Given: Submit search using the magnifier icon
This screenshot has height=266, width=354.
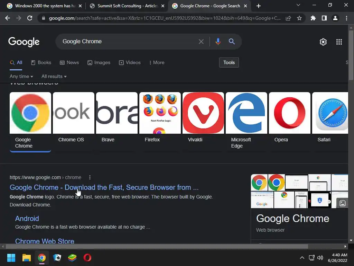Looking at the screenshot, I should [x=232, y=42].
